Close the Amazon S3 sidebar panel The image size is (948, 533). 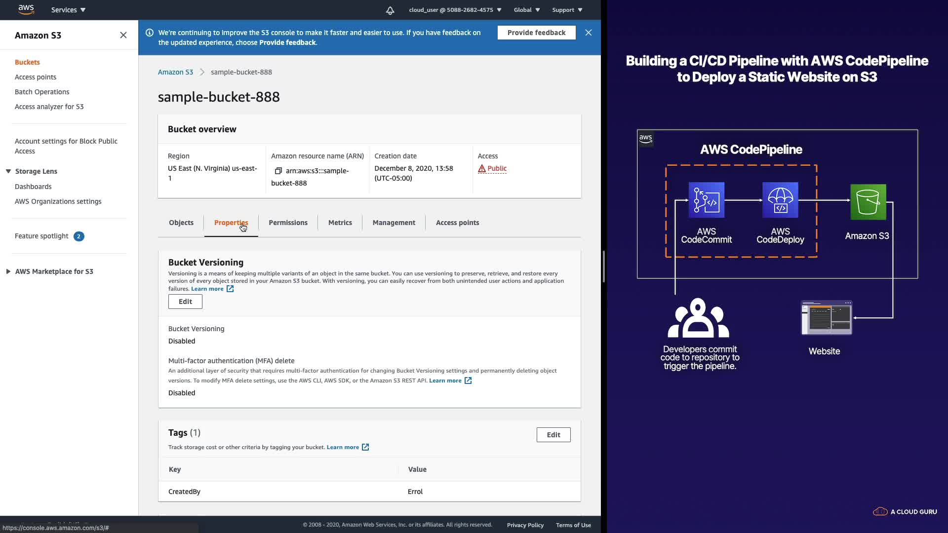[x=123, y=35]
